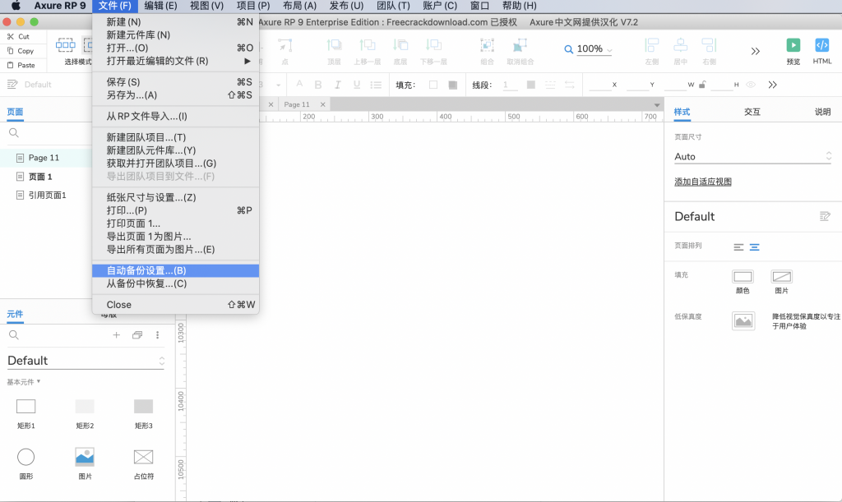Open the Auto page size dropdown

[752, 156]
